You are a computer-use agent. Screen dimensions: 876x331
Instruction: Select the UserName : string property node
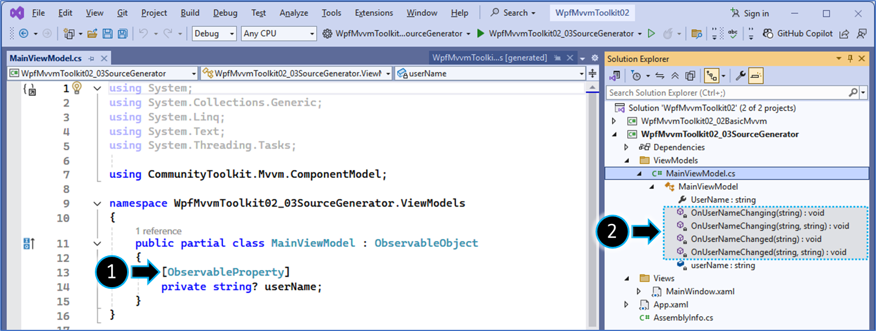pos(723,199)
